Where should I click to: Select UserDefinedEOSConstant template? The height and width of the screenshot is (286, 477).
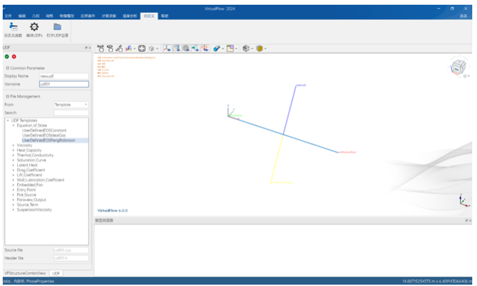(44, 130)
